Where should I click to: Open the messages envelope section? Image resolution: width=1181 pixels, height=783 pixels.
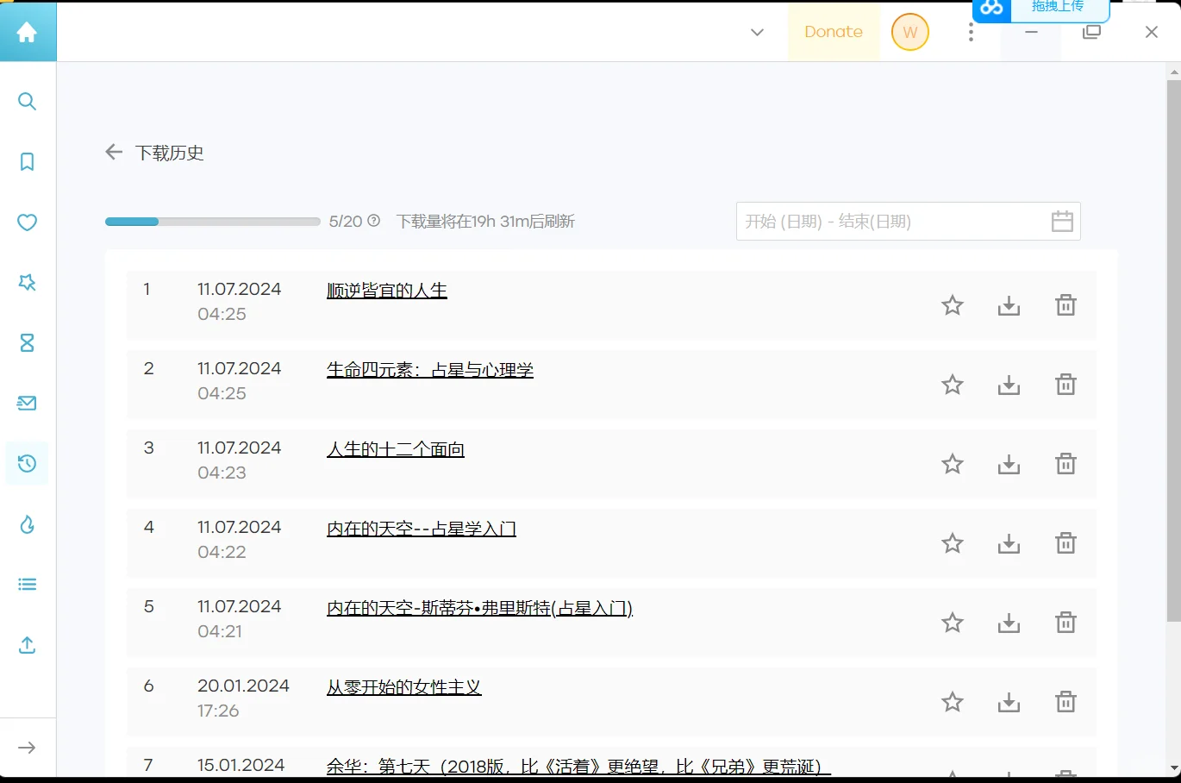coord(27,403)
